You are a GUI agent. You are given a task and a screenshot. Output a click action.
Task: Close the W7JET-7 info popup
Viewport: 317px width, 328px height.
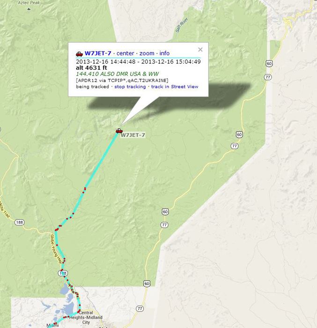tap(200, 50)
